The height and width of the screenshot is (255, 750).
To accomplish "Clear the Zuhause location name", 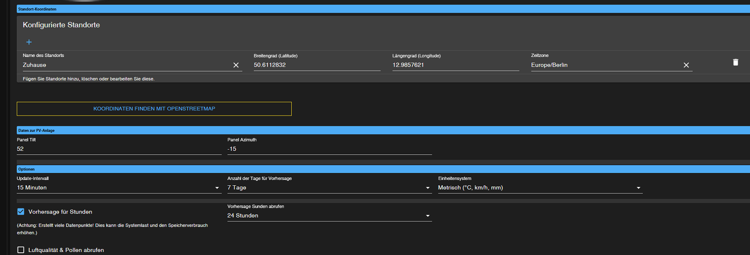I will point(236,65).
